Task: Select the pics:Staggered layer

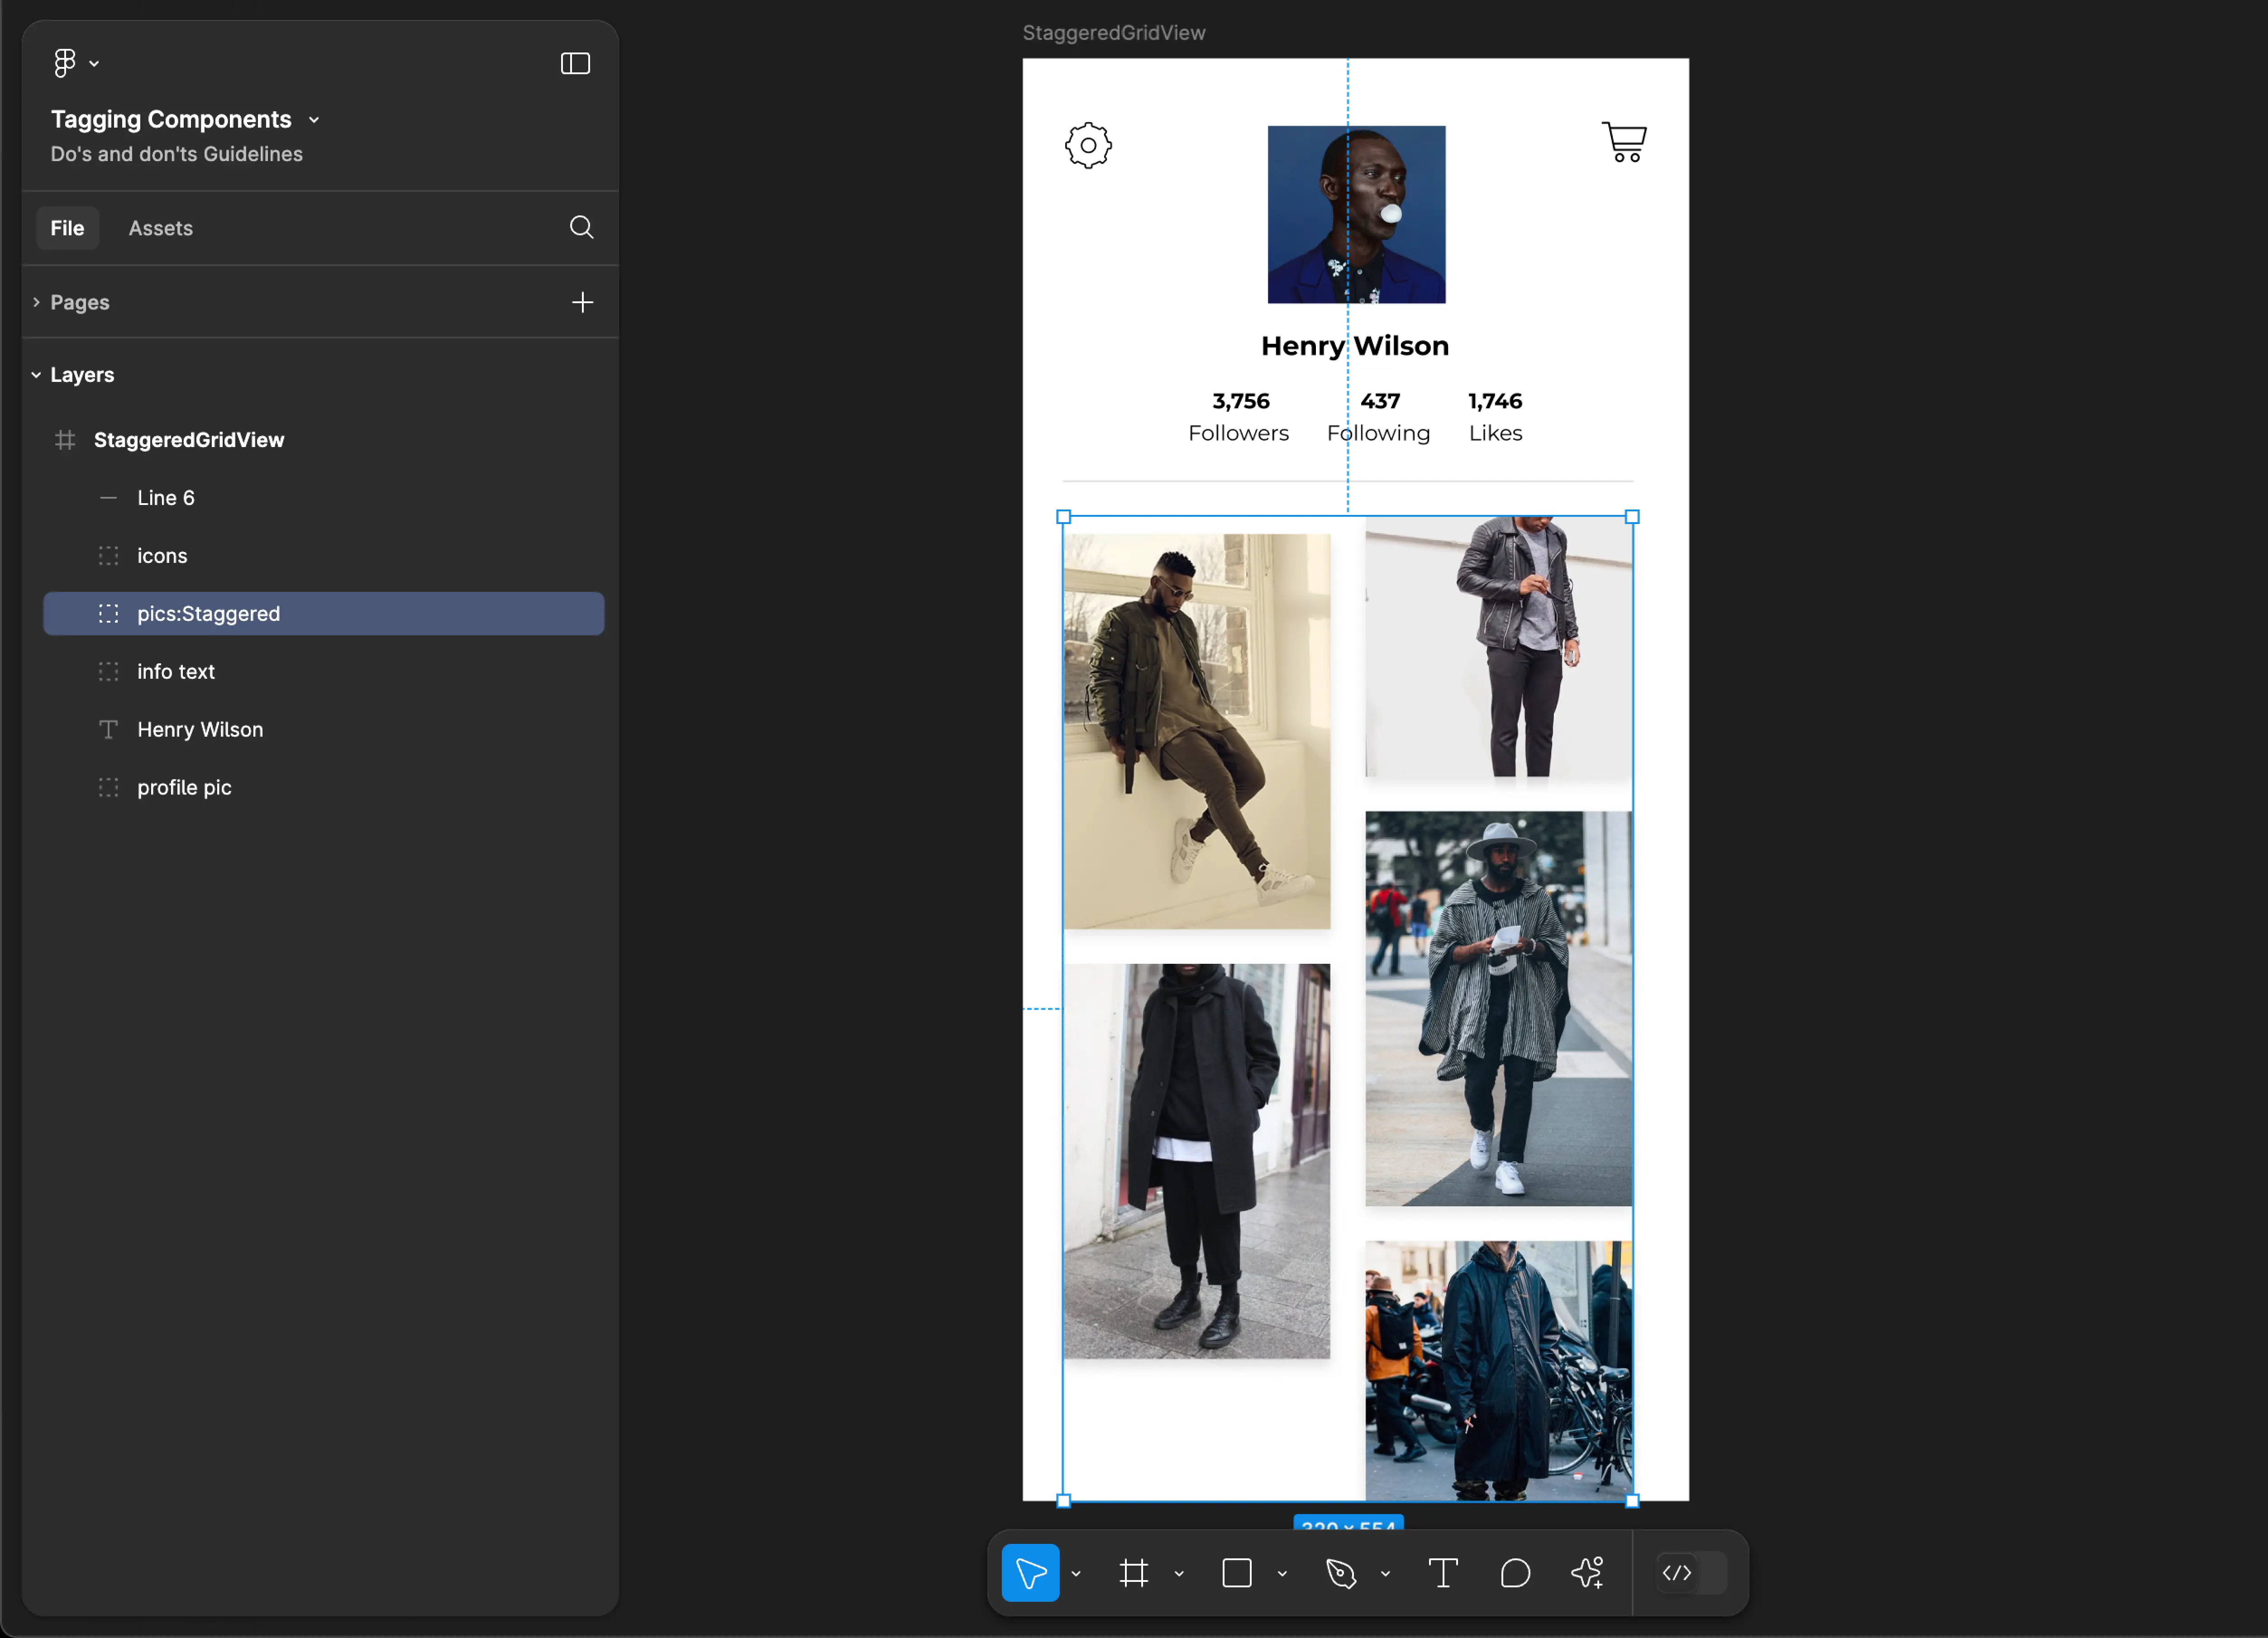Action: click(323, 614)
